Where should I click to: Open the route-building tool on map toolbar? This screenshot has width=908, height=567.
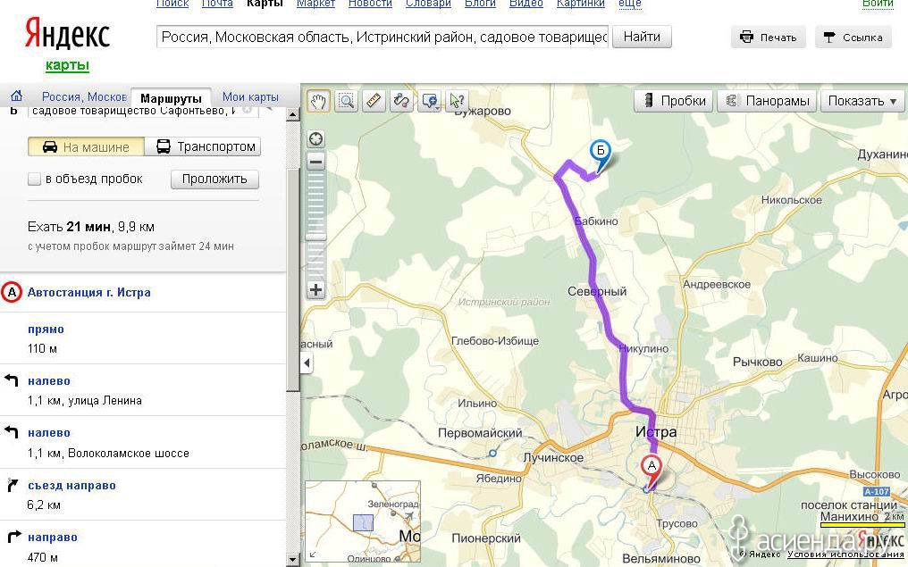coord(401,101)
